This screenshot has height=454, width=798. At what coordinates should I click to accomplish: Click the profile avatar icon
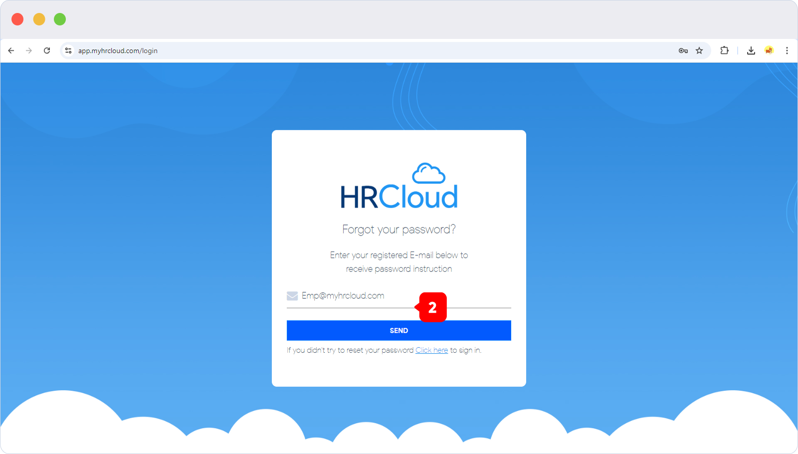[769, 50]
